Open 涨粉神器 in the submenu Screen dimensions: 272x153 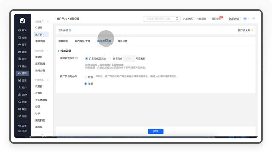pyautogui.click(x=40, y=64)
